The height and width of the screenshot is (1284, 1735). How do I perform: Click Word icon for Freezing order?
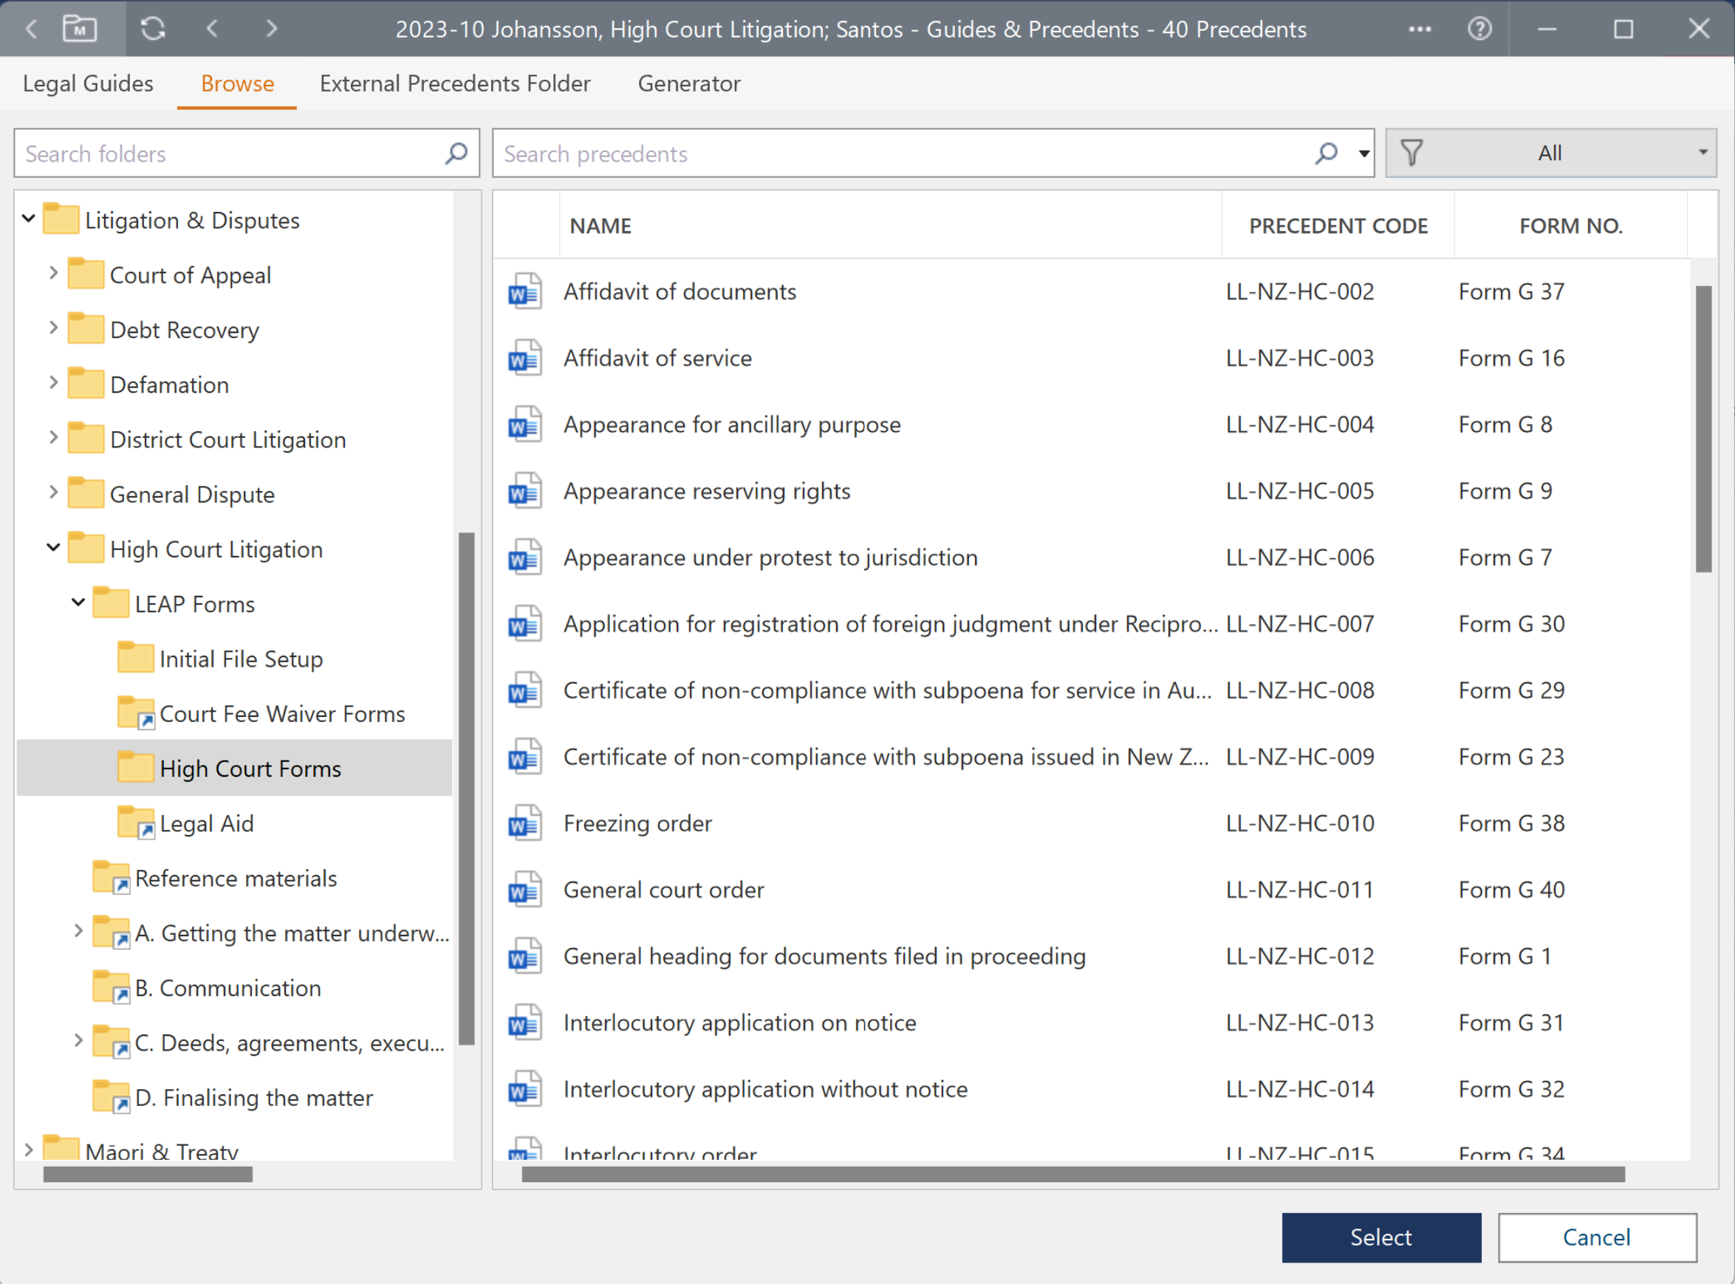tap(524, 824)
